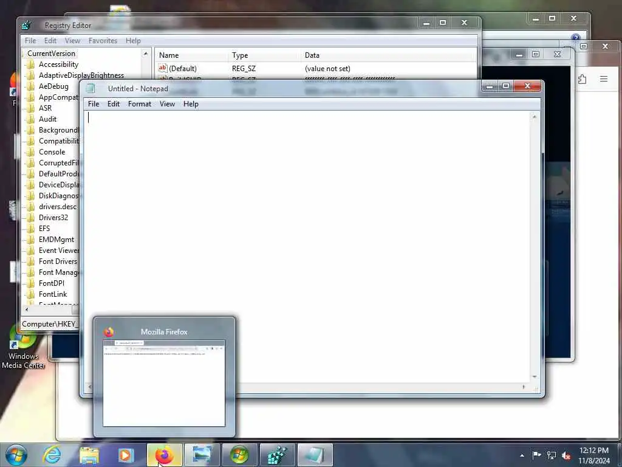Open the clock showing 12:12 PM
This screenshot has width=622, height=467.
tap(594, 455)
